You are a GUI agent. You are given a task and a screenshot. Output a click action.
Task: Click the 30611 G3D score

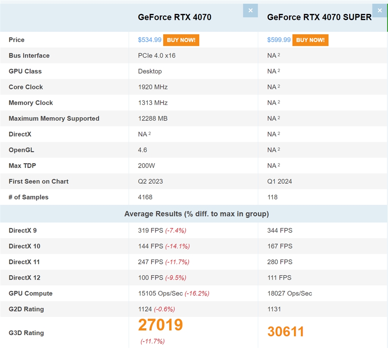[x=286, y=332]
